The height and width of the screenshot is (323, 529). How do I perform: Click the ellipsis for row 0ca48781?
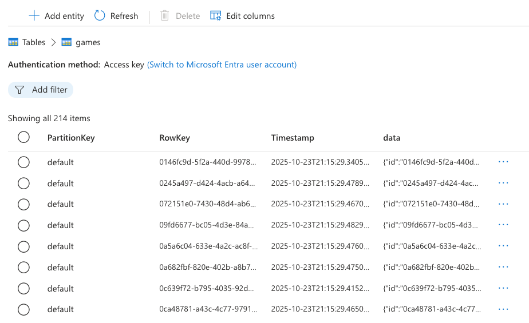click(503, 309)
